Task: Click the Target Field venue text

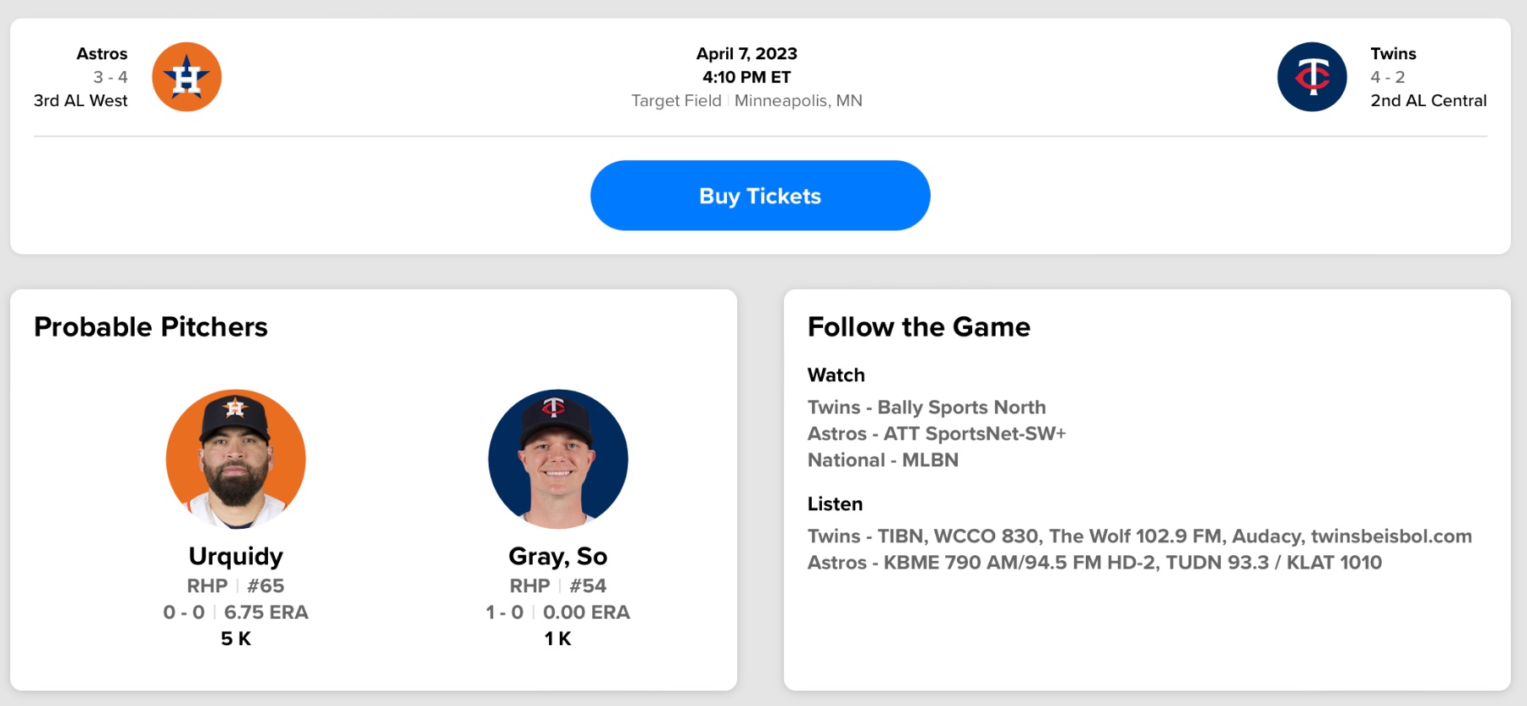Action: click(x=676, y=101)
